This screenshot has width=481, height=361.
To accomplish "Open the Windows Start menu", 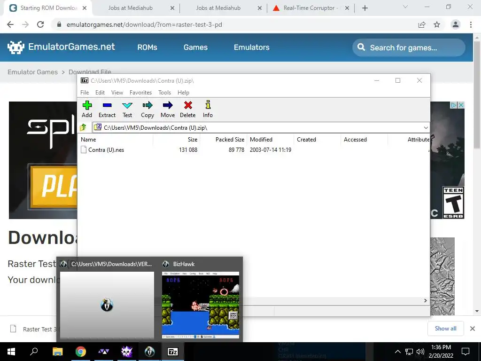I will point(11,352).
